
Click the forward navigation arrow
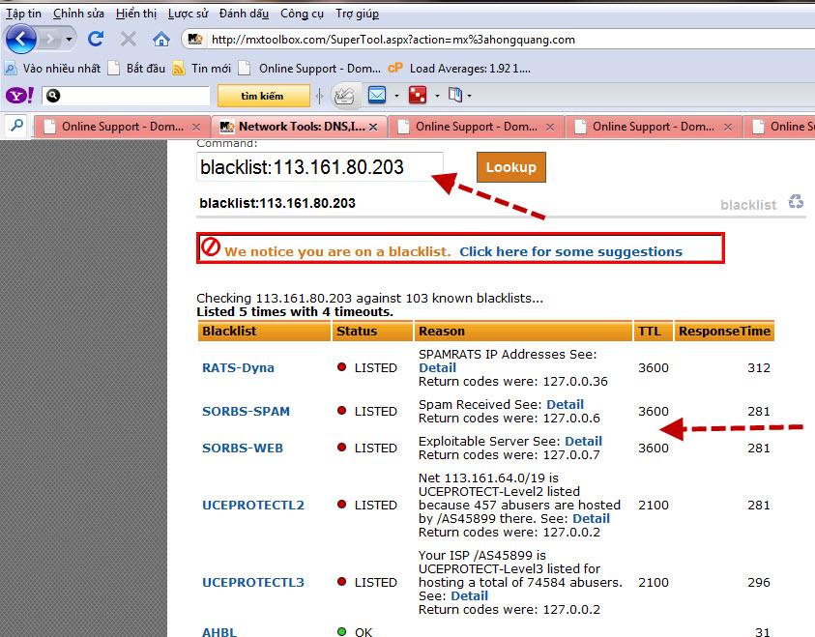[50, 40]
